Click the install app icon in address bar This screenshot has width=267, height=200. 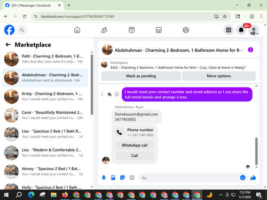216,17
